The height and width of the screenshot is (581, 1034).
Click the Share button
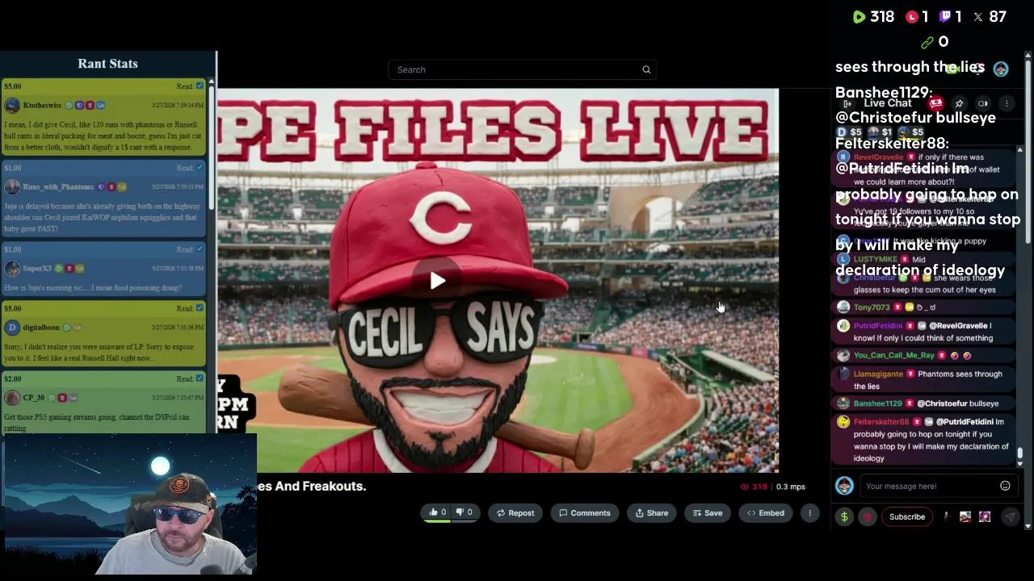coord(652,513)
